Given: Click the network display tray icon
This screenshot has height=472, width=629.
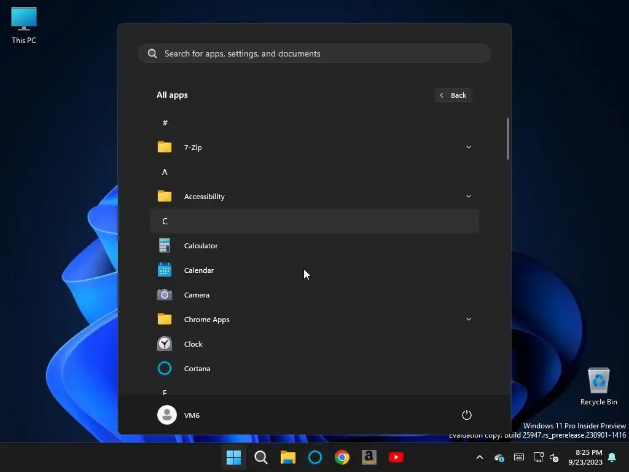Looking at the screenshot, I should coord(538,457).
